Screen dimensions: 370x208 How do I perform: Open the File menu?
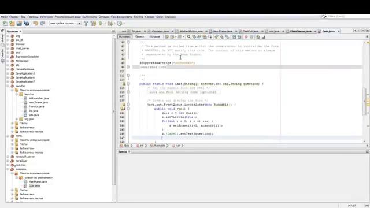(x=4, y=17)
